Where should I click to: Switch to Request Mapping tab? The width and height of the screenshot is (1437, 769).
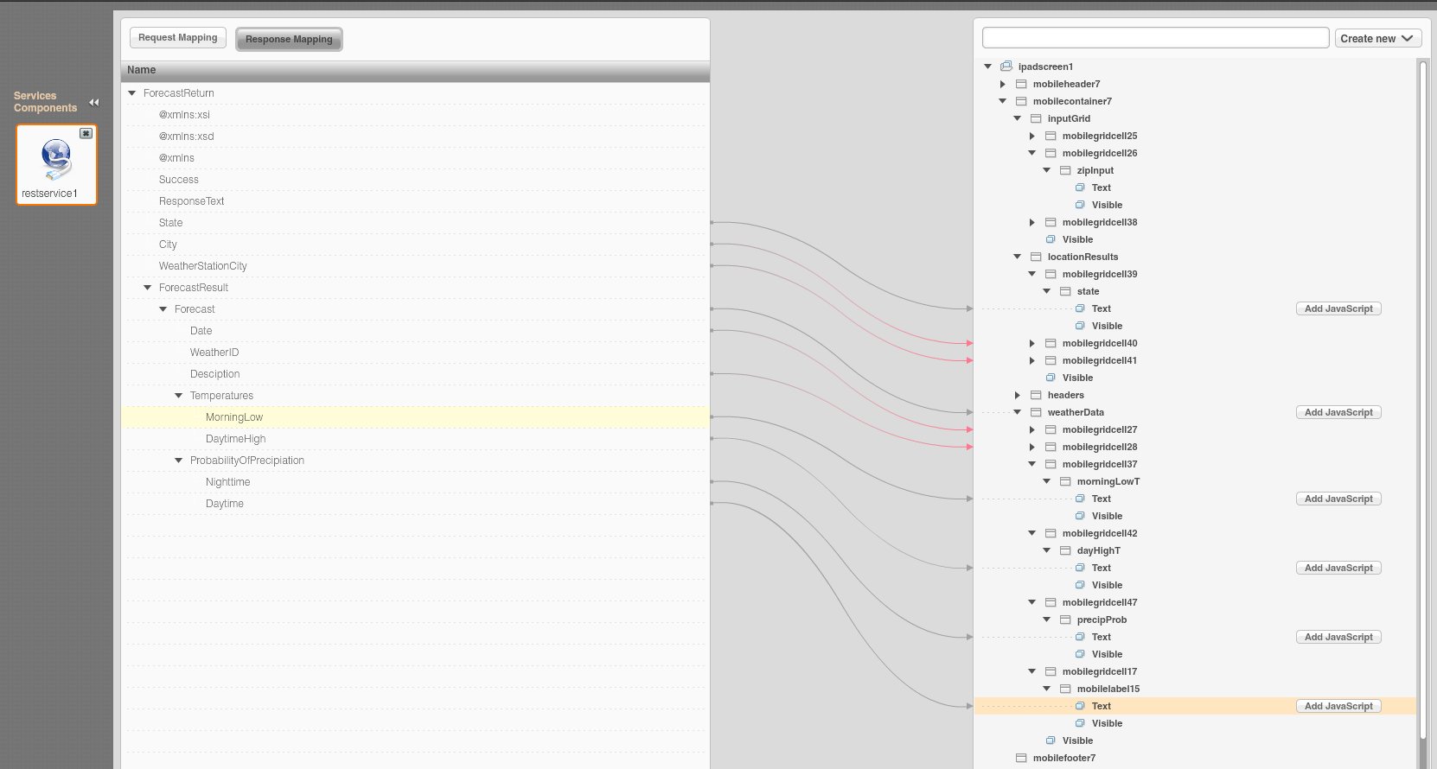tap(178, 38)
